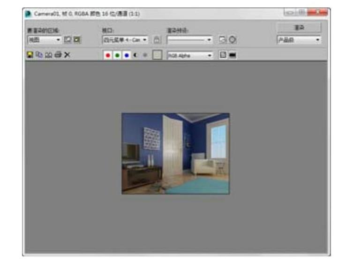Clear the rendered image with X icon
354x269 pixels.
[67, 55]
